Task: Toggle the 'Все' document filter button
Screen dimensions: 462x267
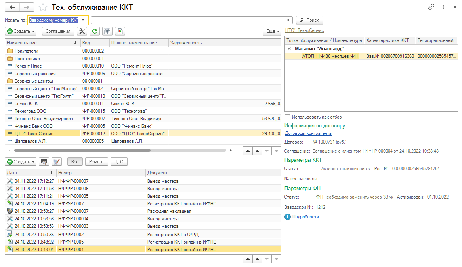Action: click(75, 162)
